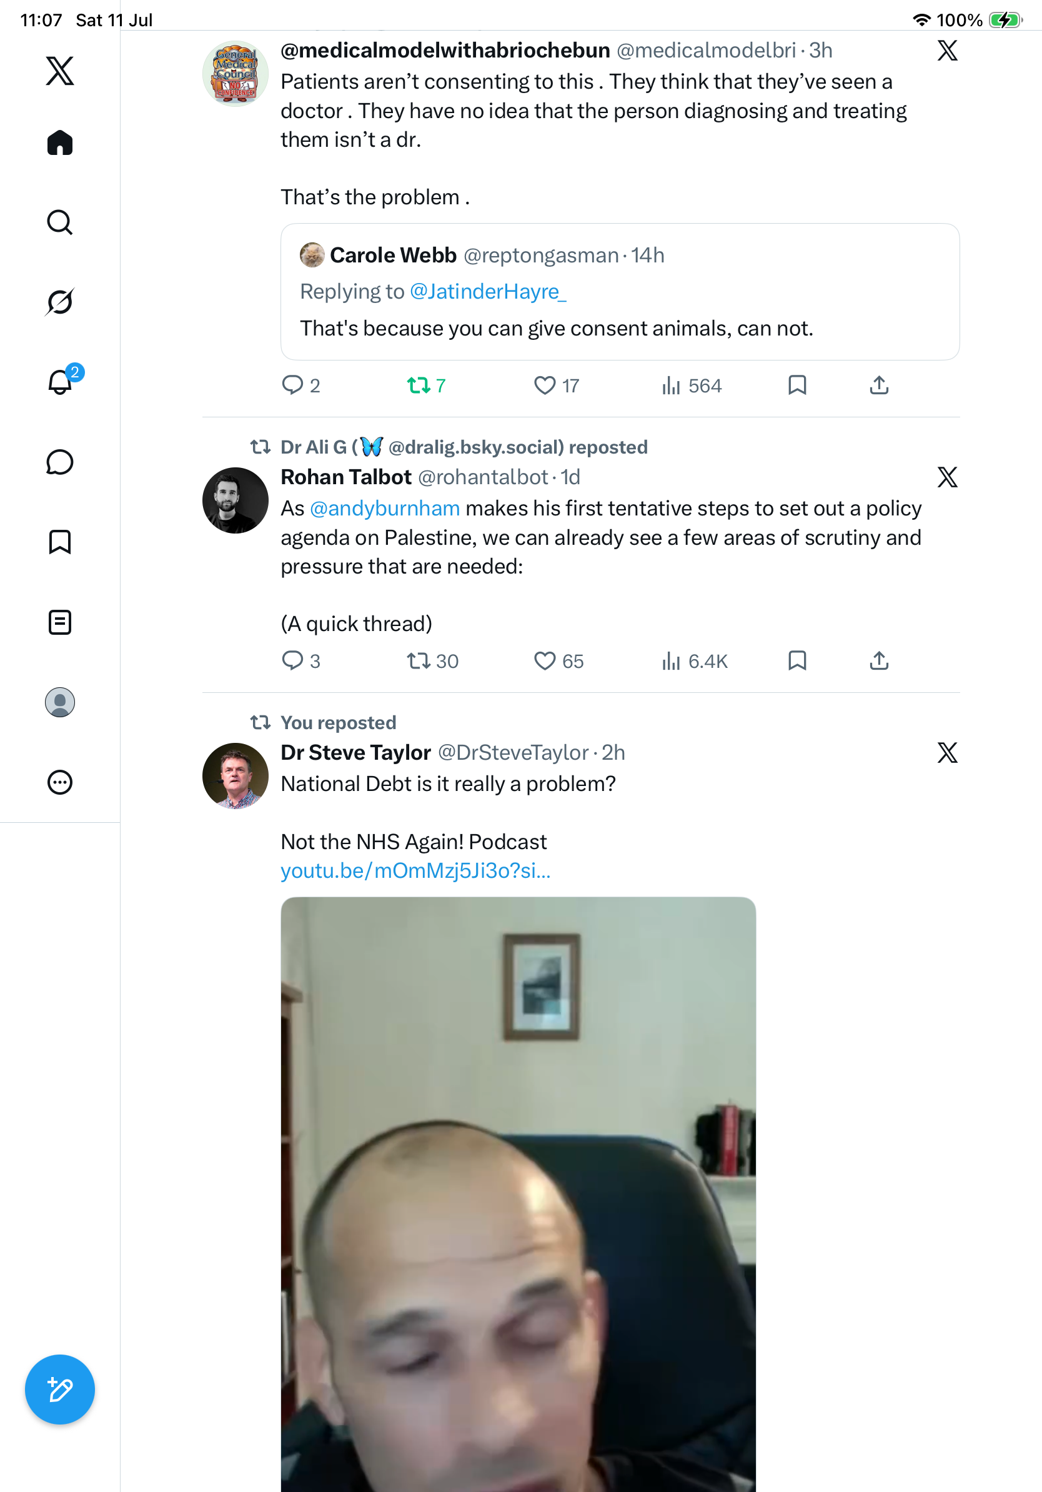The height and width of the screenshot is (1492, 1042).
Task: Open the Lists icon in sidebar
Action: pyautogui.click(x=60, y=622)
